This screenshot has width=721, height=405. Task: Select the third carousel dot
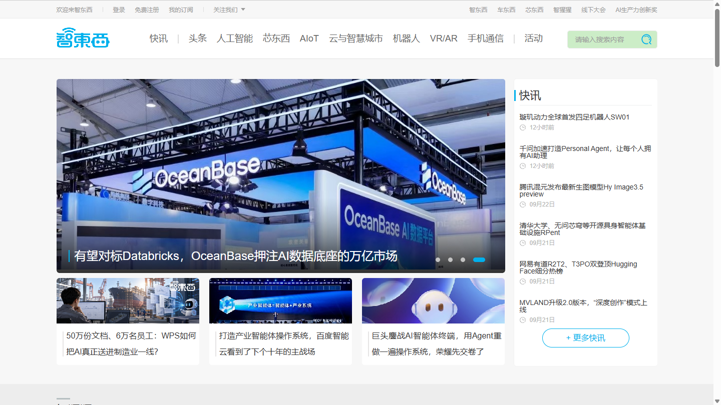click(x=463, y=260)
